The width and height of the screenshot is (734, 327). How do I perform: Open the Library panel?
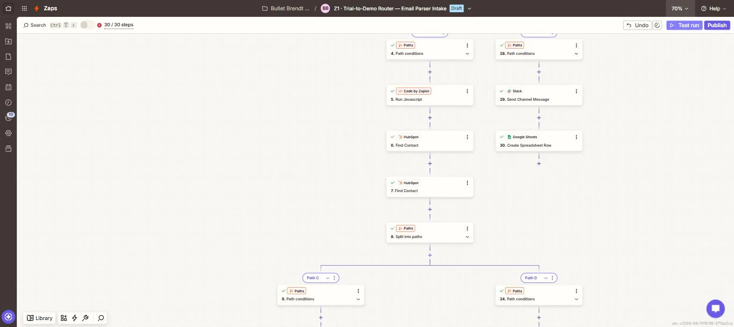pyautogui.click(x=39, y=318)
